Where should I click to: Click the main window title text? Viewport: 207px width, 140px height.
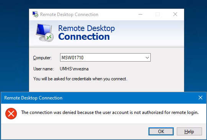[x=69, y=15]
